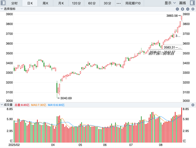The image size is (196, 148).
Task: Select the 120分 period tab
Action: tap(76, 3)
